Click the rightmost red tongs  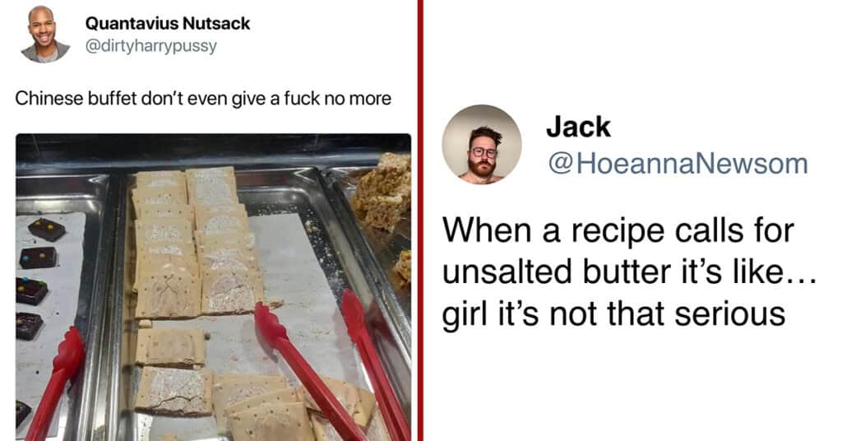373,363
